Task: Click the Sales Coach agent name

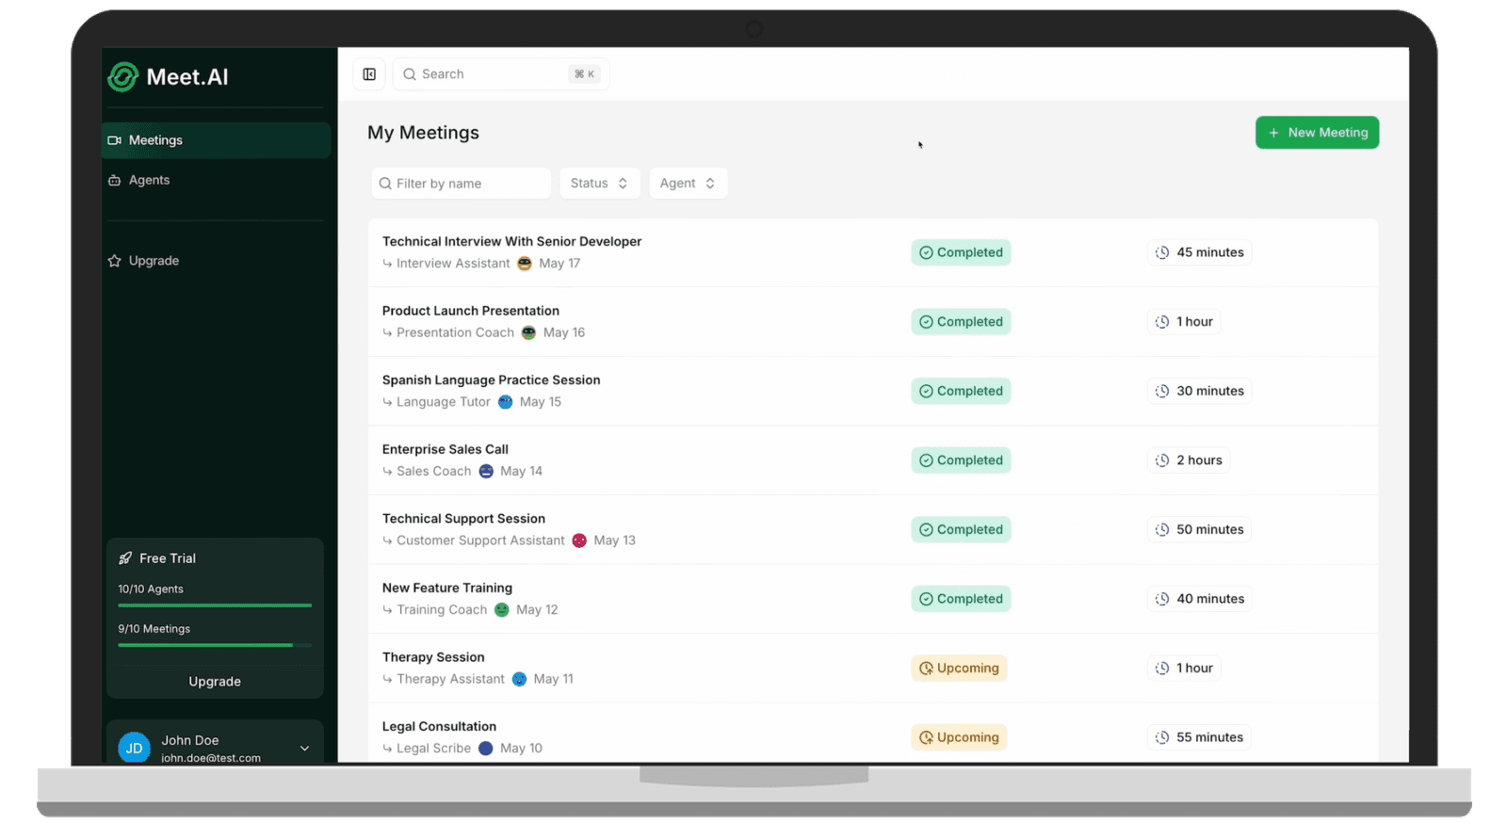Action: click(x=433, y=471)
